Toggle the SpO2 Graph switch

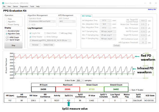[7, 40]
